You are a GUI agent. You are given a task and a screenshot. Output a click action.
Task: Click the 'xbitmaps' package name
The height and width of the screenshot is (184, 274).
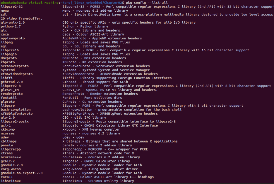coord(9,141)
